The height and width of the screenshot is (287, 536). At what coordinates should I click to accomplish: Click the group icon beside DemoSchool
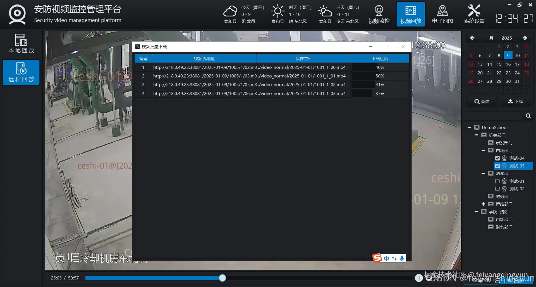click(477, 127)
